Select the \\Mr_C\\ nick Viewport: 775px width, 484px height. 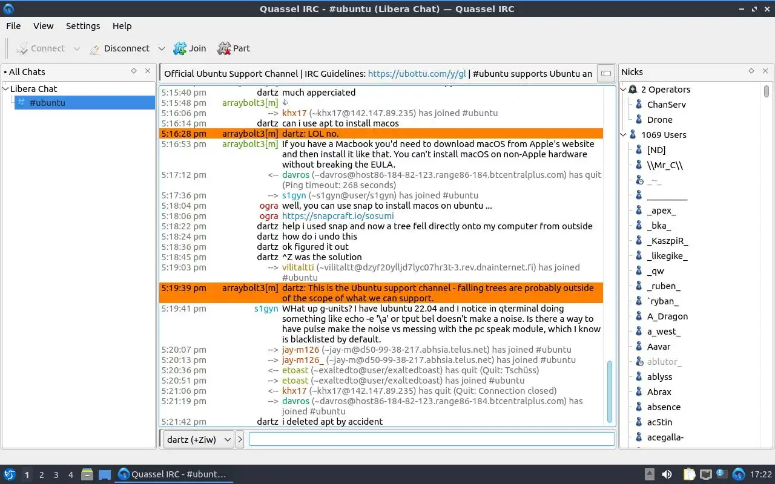click(665, 165)
